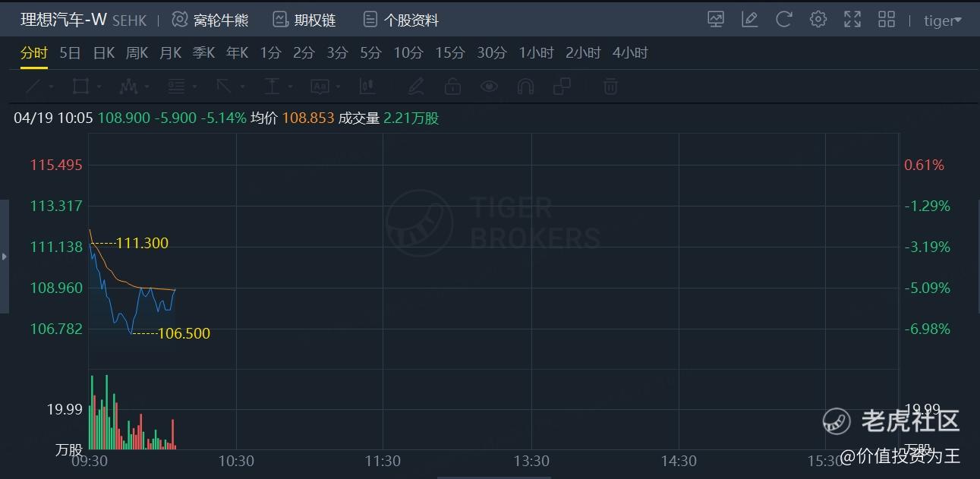Toggle the brush pen drawing mode
This screenshot has height=479, width=980.
(x=415, y=87)
